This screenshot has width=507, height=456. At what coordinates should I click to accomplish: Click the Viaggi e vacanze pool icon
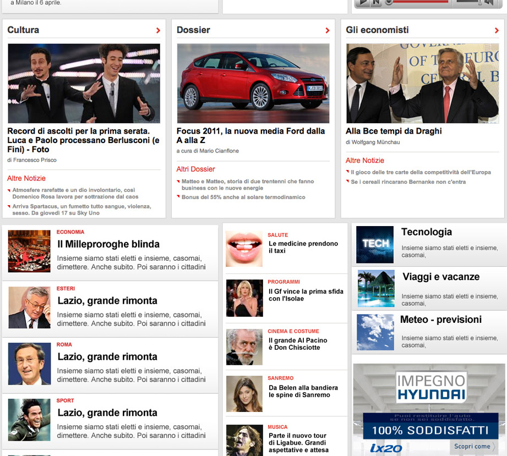pyautogui.click(x=376, y=288)
